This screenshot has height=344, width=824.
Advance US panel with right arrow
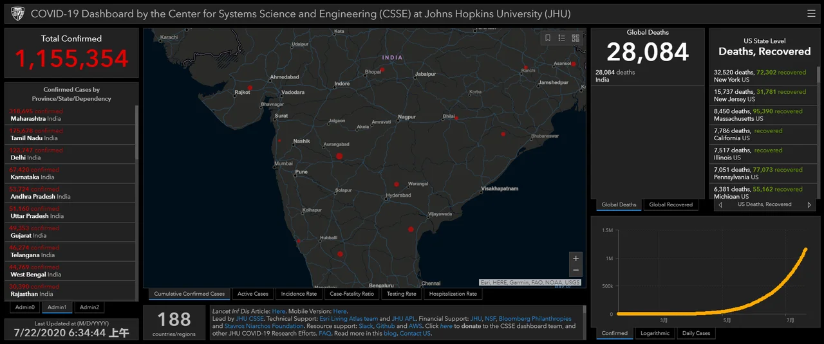tap(809, 204)
